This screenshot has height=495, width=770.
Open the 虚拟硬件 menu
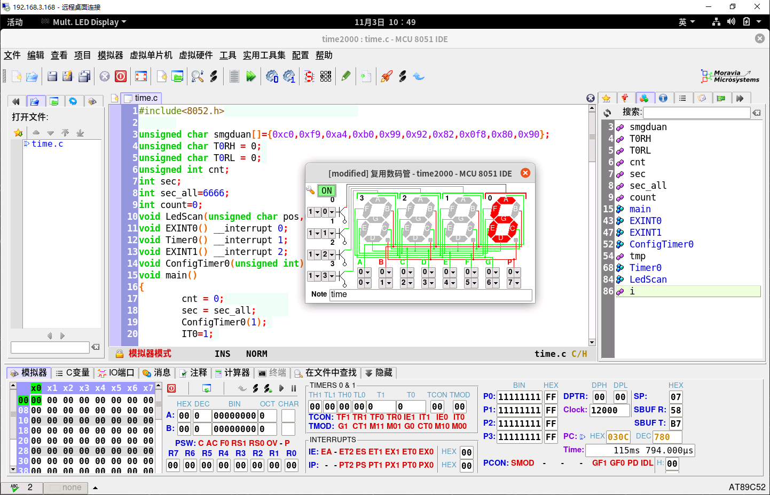click(195, 55)
